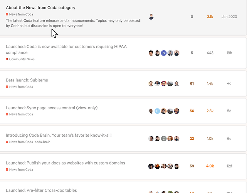Click the "19h" activity time on HIPAA topic
Image resolution: width=247 pixels, height=193 pixels.
coord(229,53)
